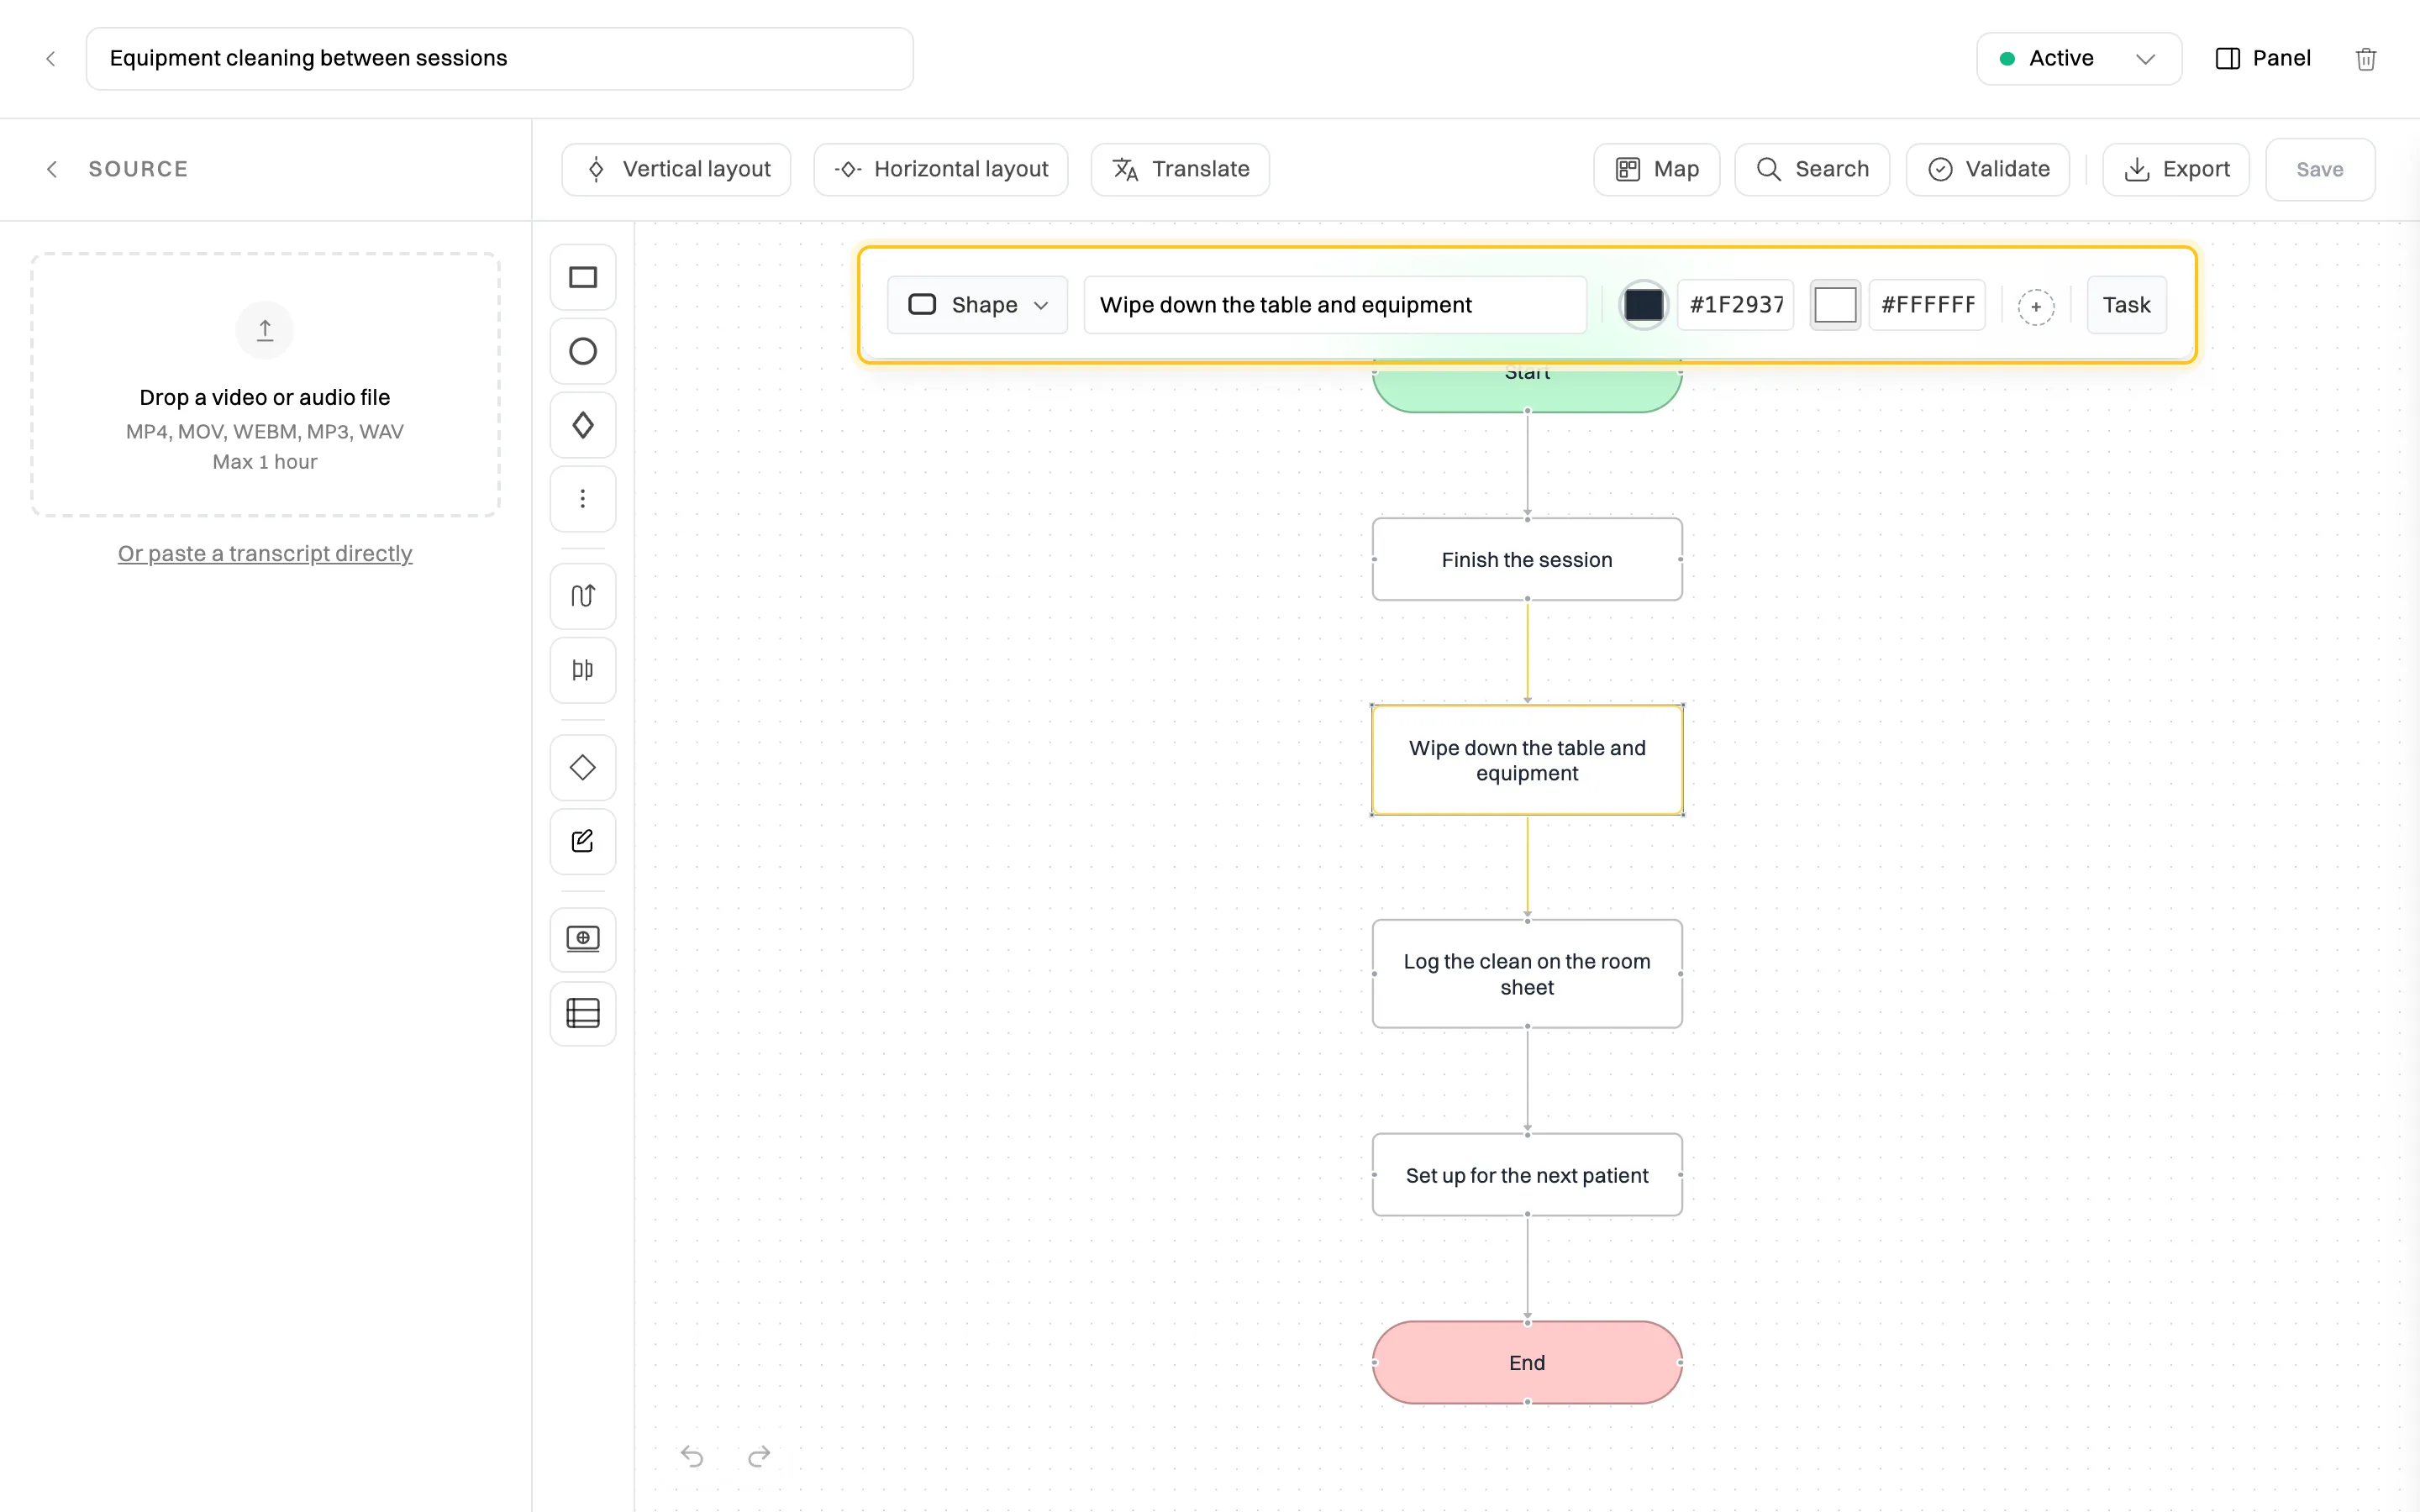Open the Translate option
Image resolution: width=2420 pixels, height=1512 pixels.
coord(1180,169)
